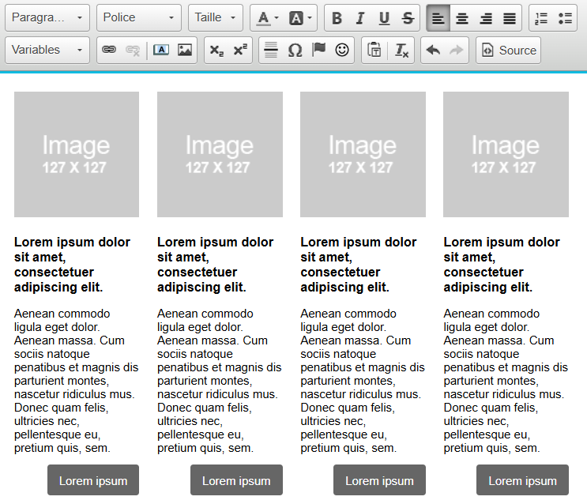Click the insert image icon
The width and height of the screenshot is (587, 504).
(x=185, y=50)
